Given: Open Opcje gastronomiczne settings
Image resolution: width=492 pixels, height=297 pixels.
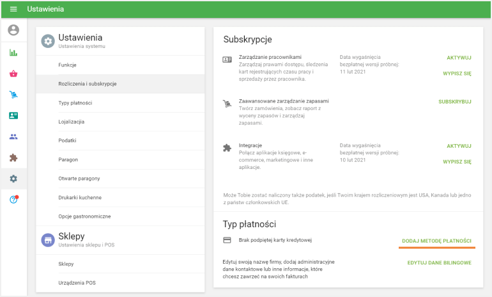Looking at the screenshot, I should coord(121,216).
